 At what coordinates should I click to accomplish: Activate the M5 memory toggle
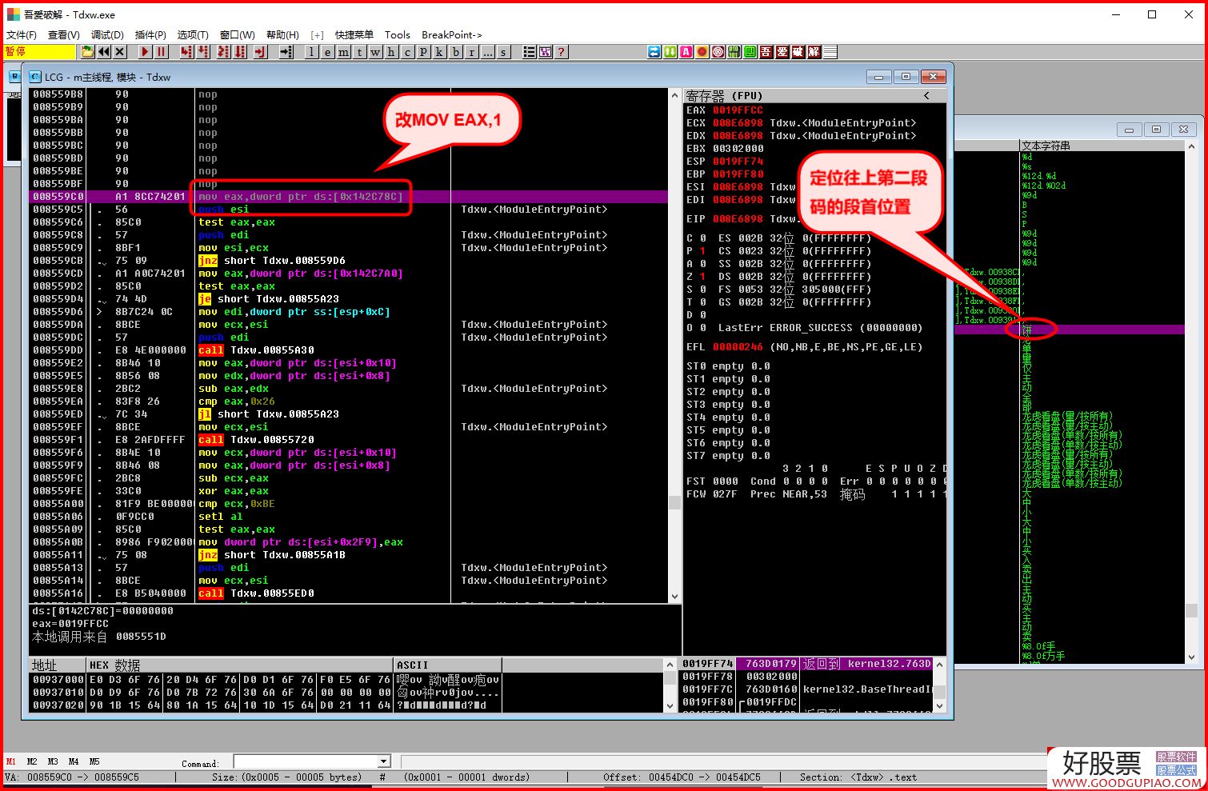[94, 761]
